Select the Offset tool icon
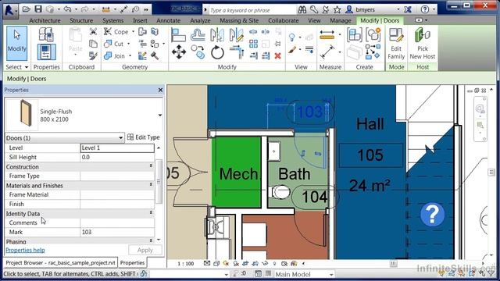Screen dimensions: 500x281 point(198,34)
